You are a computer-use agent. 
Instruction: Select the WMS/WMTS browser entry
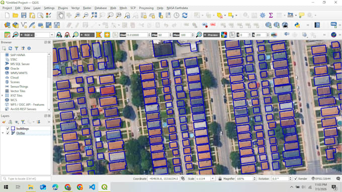point(19,73)
